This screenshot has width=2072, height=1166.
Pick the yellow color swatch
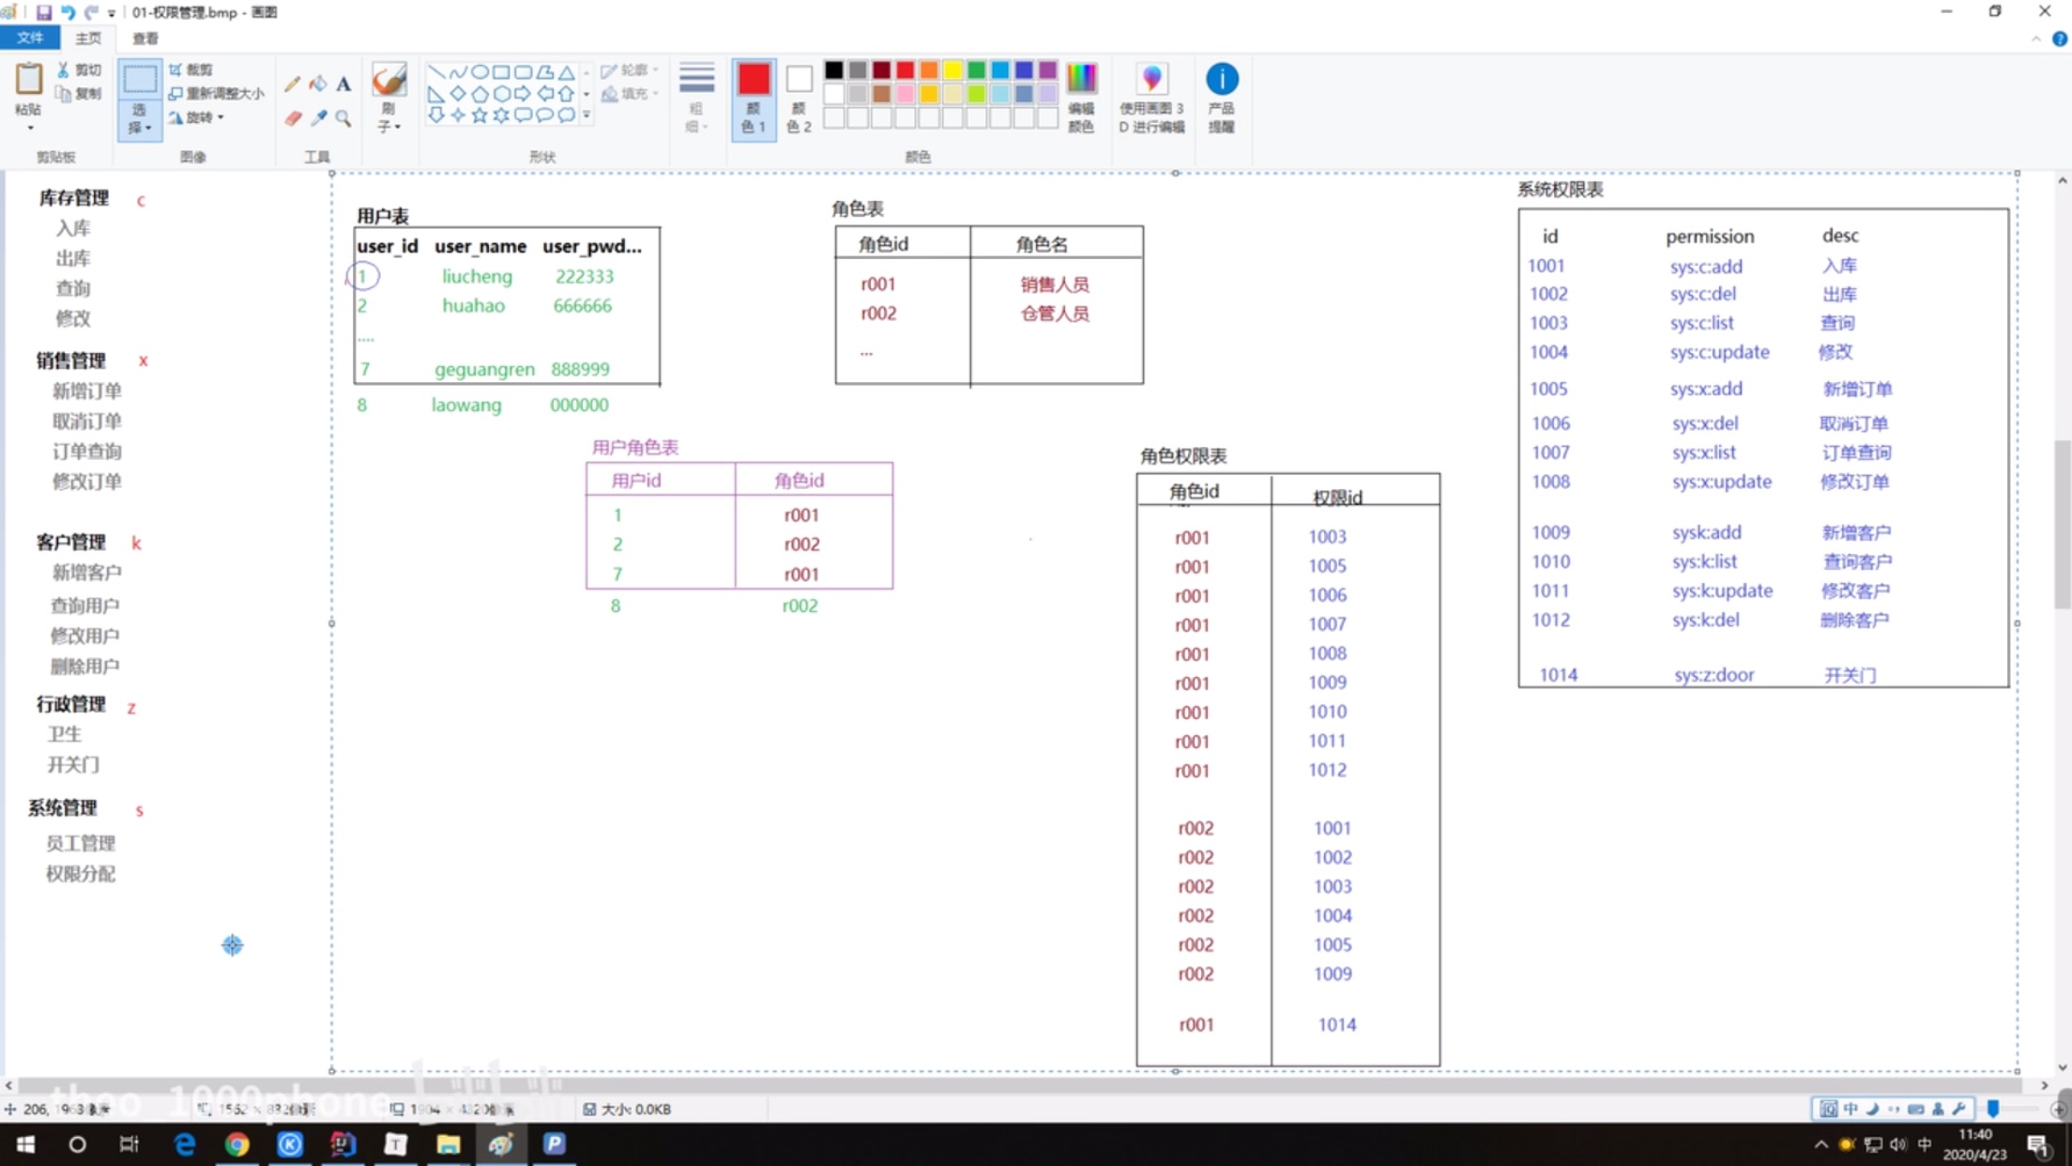pyautogui.click(x=952, y=70)
